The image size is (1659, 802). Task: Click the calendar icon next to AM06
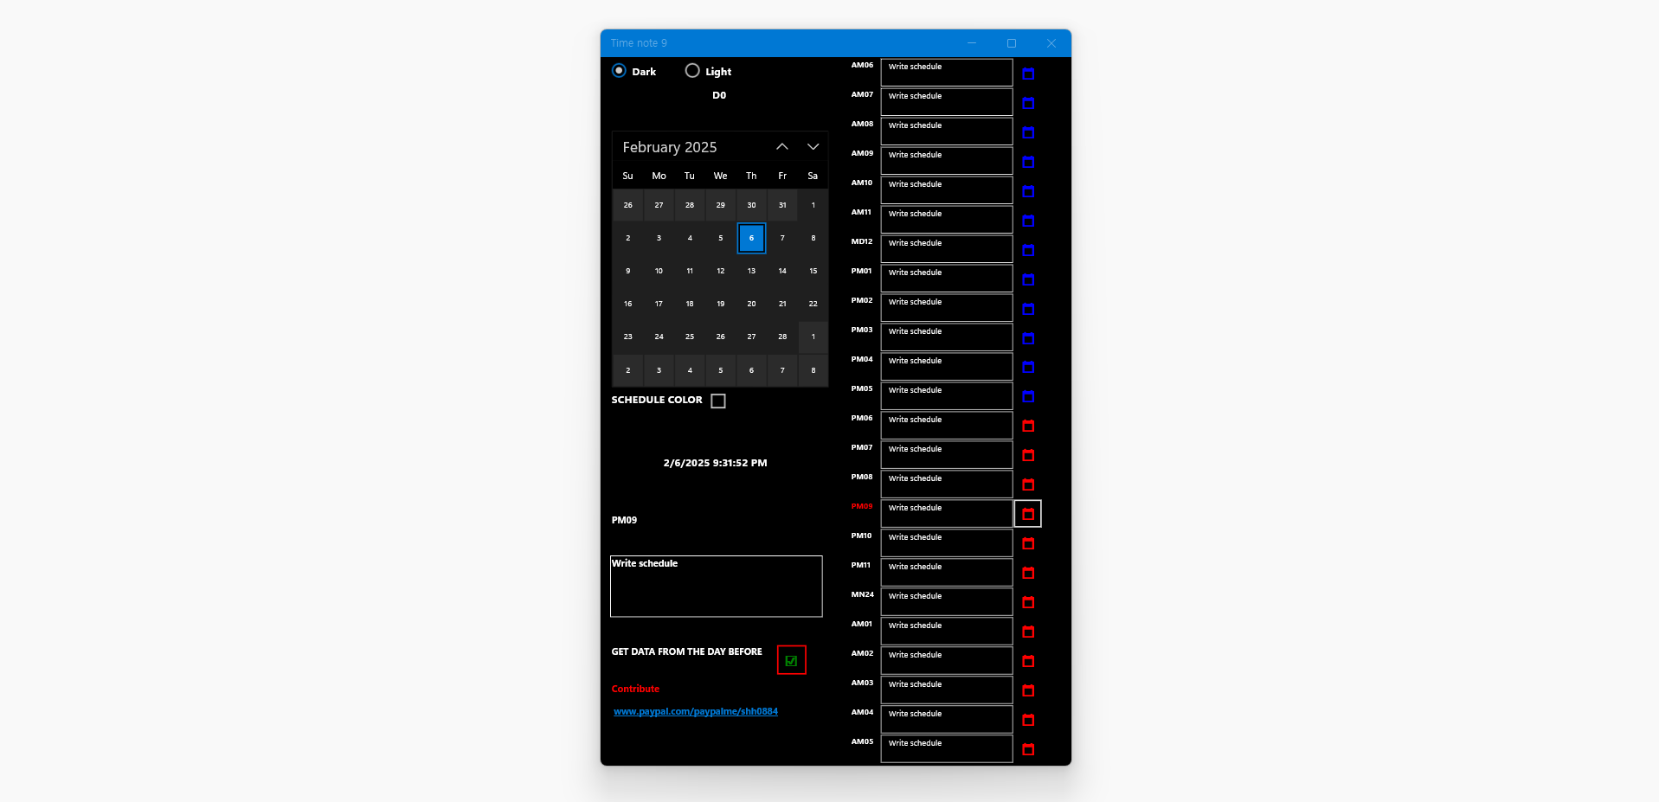coord(1028,74)
